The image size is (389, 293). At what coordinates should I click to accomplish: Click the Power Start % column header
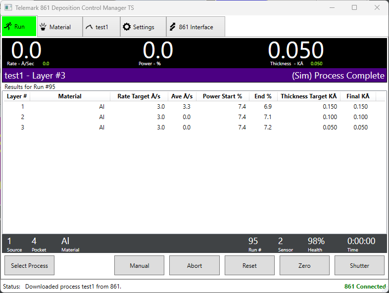(222, 96)
